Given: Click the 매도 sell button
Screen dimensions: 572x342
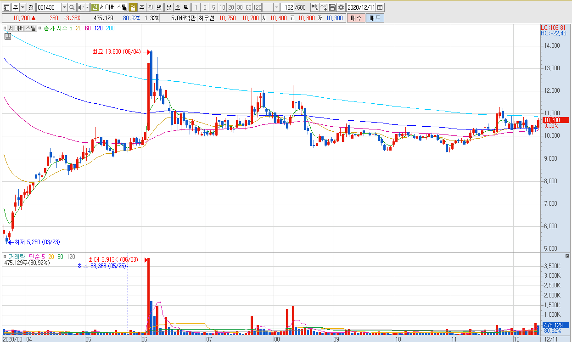Looking at the screenshot, I should pyautogui.click(x=375, y=18).
